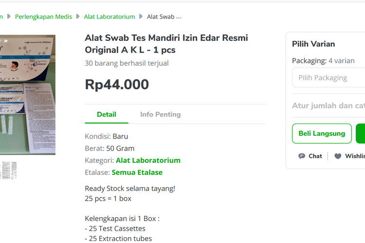This screenshot has height=243, width=365.
Task: Click the Chat speech bubble icon
Action: [302, 156]
